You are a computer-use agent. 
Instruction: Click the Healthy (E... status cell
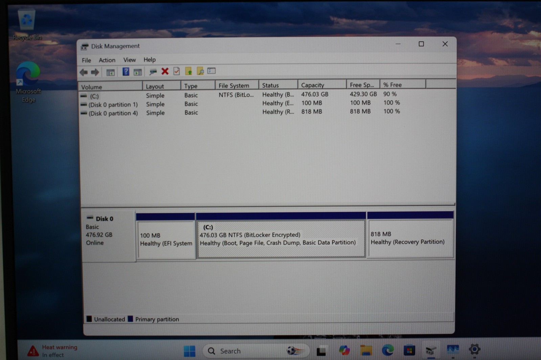coord(278,103)
